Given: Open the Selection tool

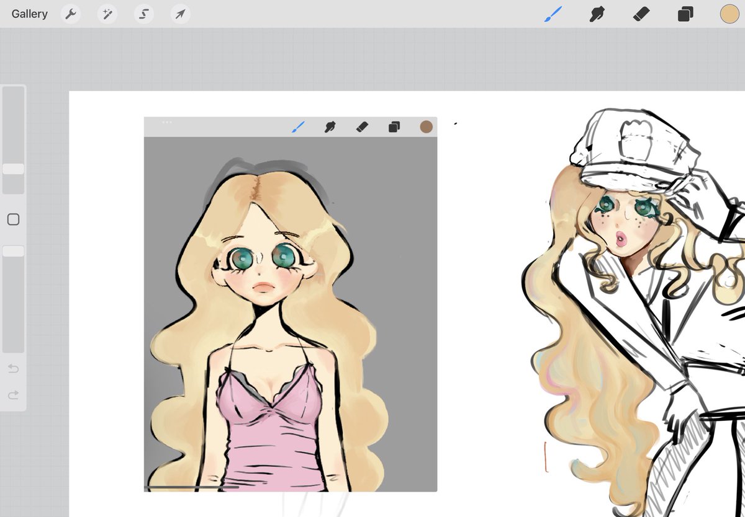Looking at the screenshot, I should pyautogui.click(x=144, y=14).
